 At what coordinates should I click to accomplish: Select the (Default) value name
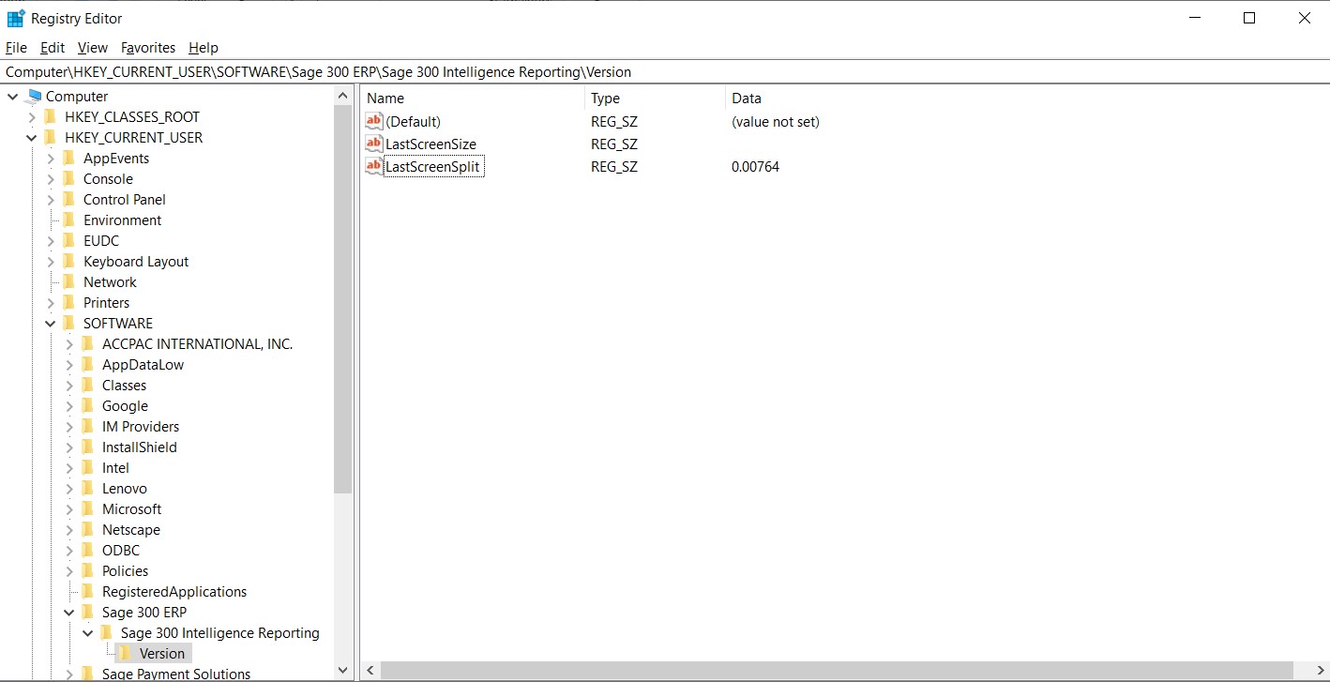[x=413, y=122]
